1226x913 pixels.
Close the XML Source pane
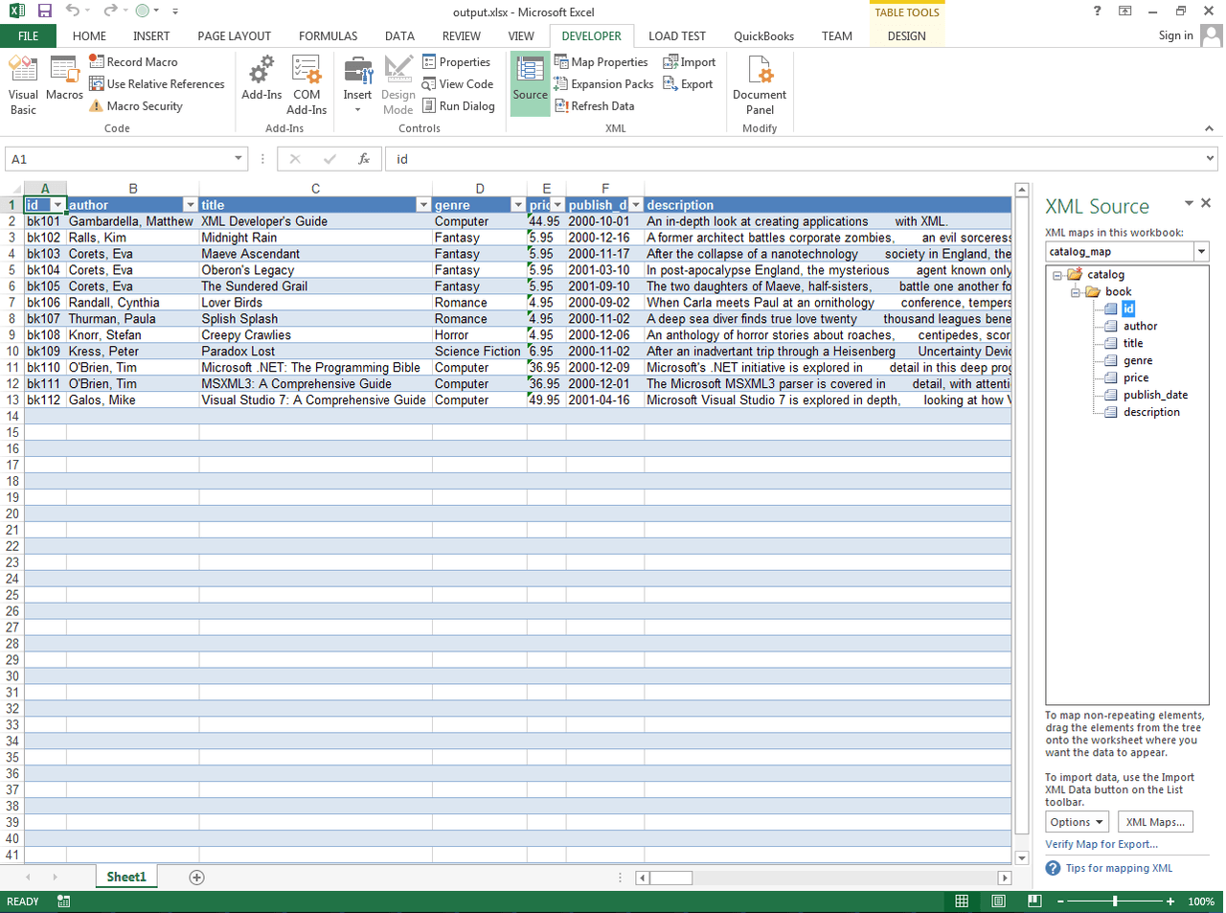point(1206,203)
